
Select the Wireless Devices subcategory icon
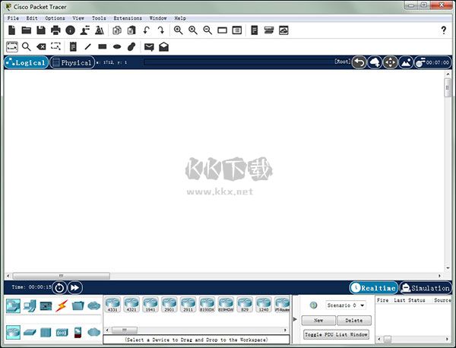point(62,332)
